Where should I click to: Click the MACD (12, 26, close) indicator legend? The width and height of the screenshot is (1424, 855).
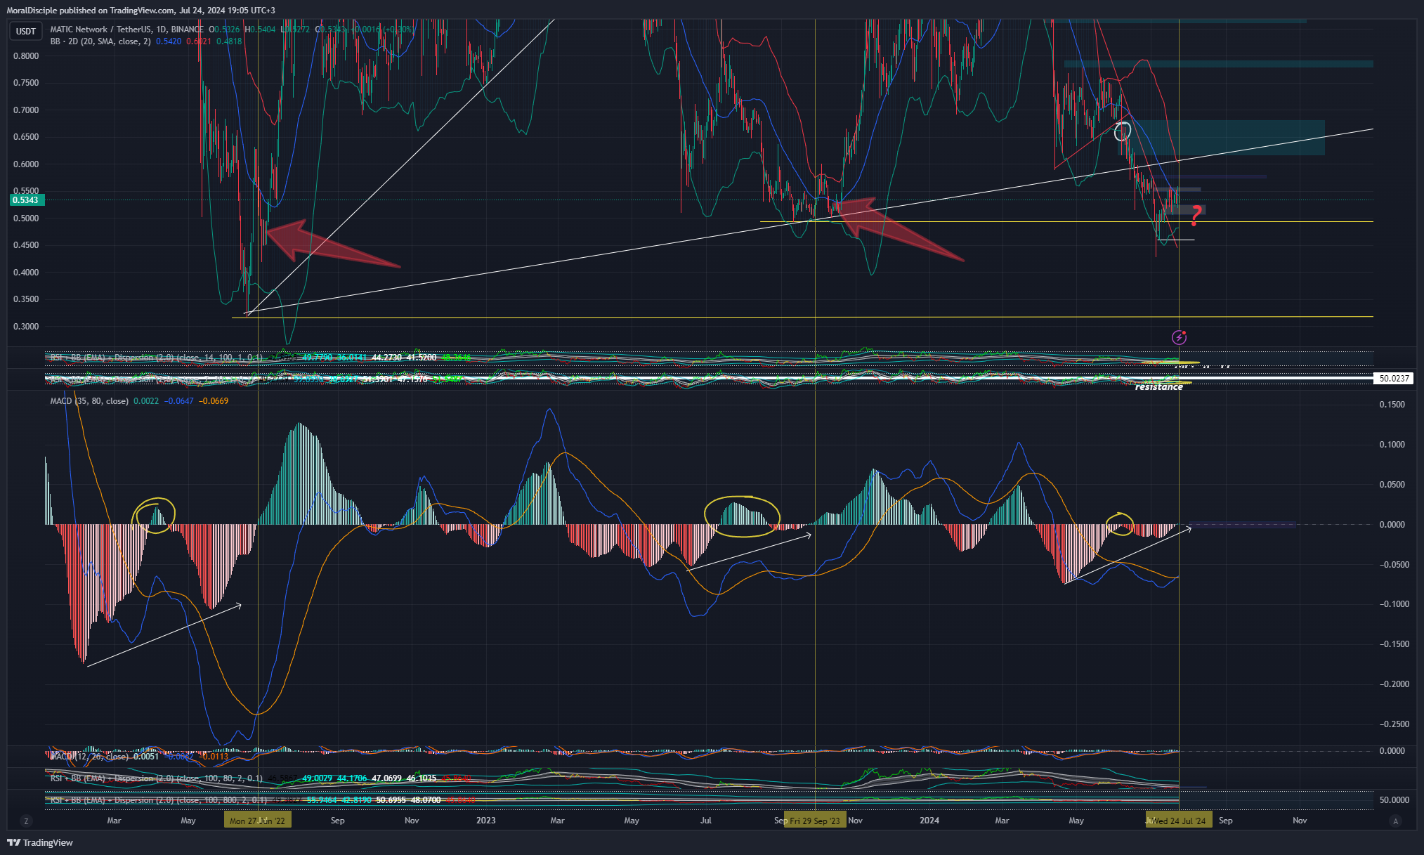pyautogui.click(x=89, y=757)
